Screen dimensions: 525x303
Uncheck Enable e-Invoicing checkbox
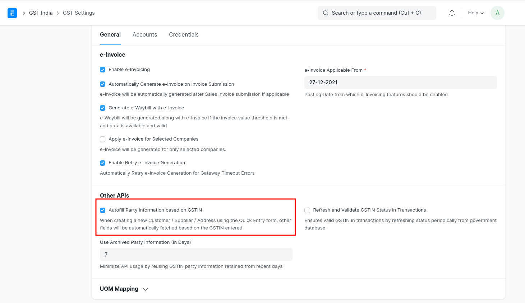(x=103, y=70)
